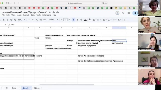Click the horizontal scrollbar of the sheet

point(67,84)
